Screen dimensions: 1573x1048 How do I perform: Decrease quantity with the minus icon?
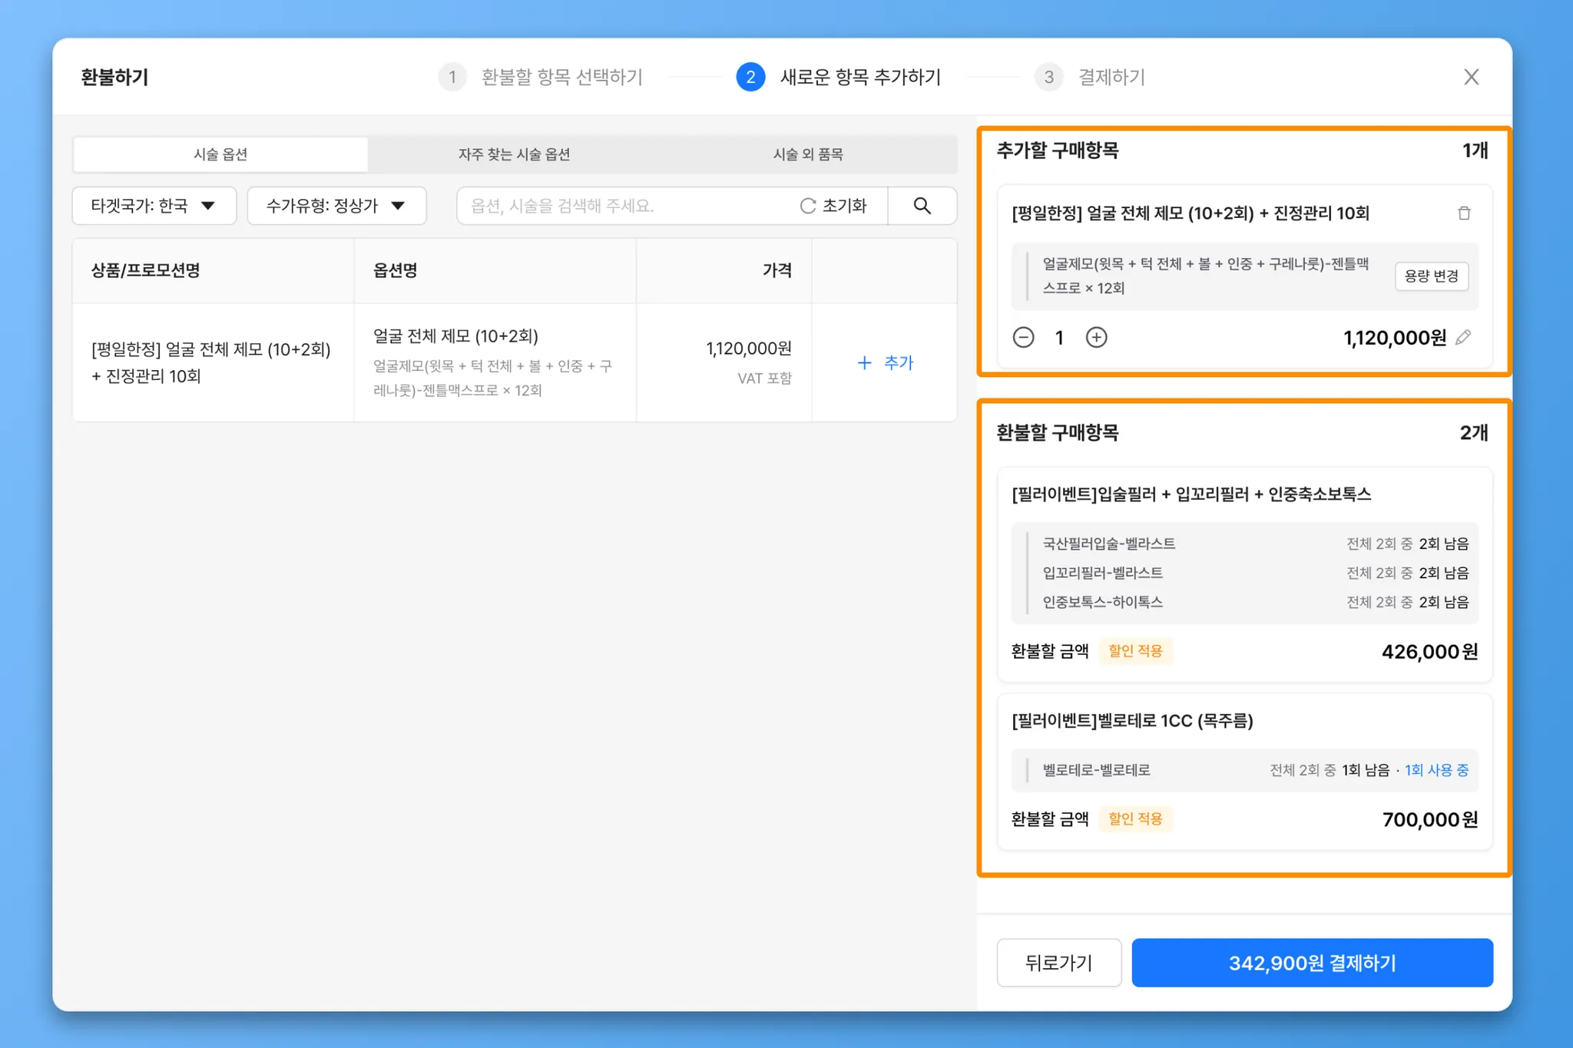pos(1023,337)
